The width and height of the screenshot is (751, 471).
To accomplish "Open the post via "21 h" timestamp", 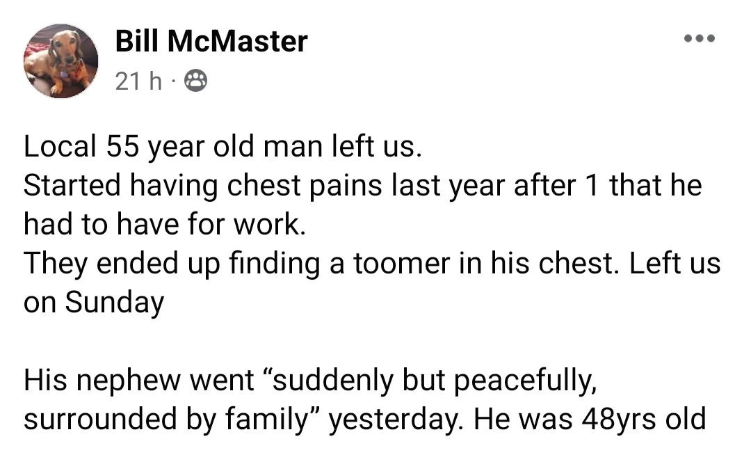I will pos(138,83).
